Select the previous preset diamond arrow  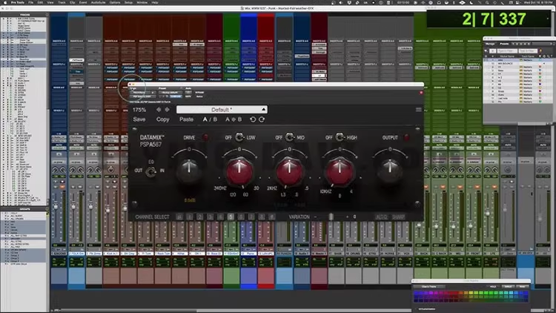(159, 110)
